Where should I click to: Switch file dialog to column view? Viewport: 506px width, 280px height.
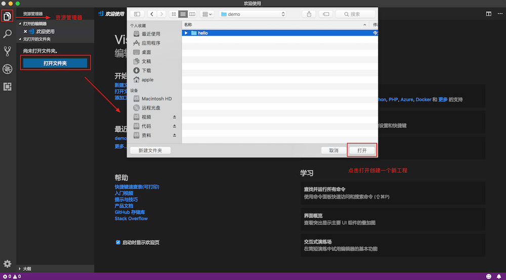192,14
